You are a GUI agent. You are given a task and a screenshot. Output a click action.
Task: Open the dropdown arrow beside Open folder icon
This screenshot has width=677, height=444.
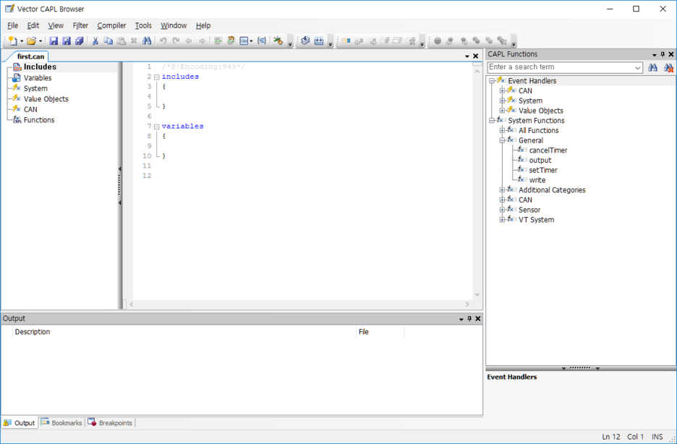coord(41,41)
